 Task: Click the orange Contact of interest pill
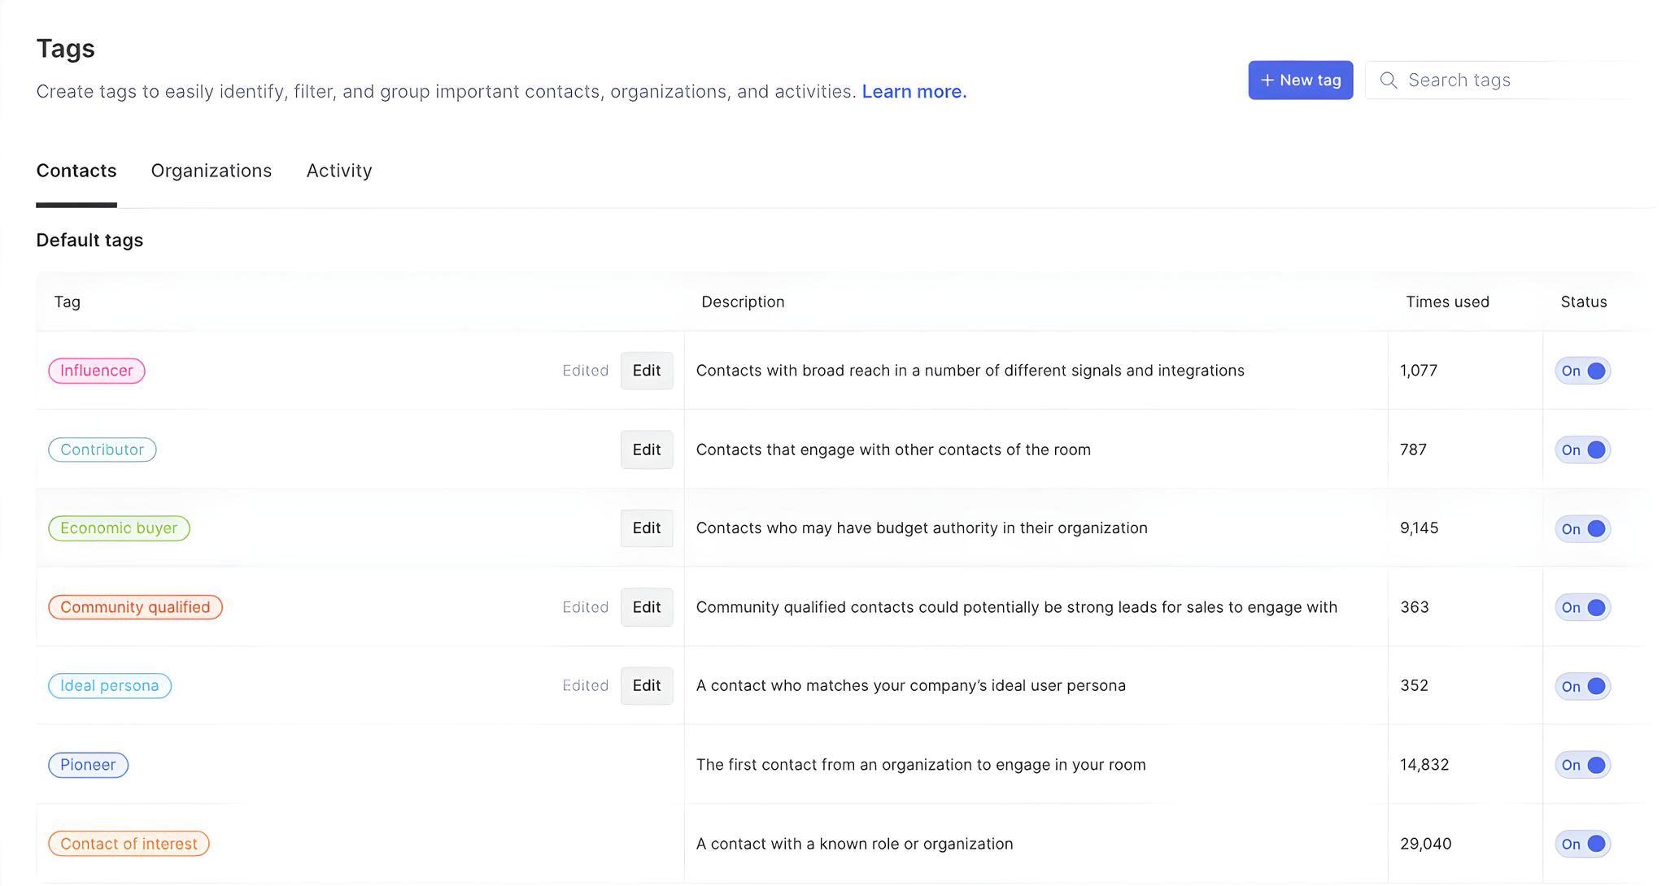tap(129, 844)
